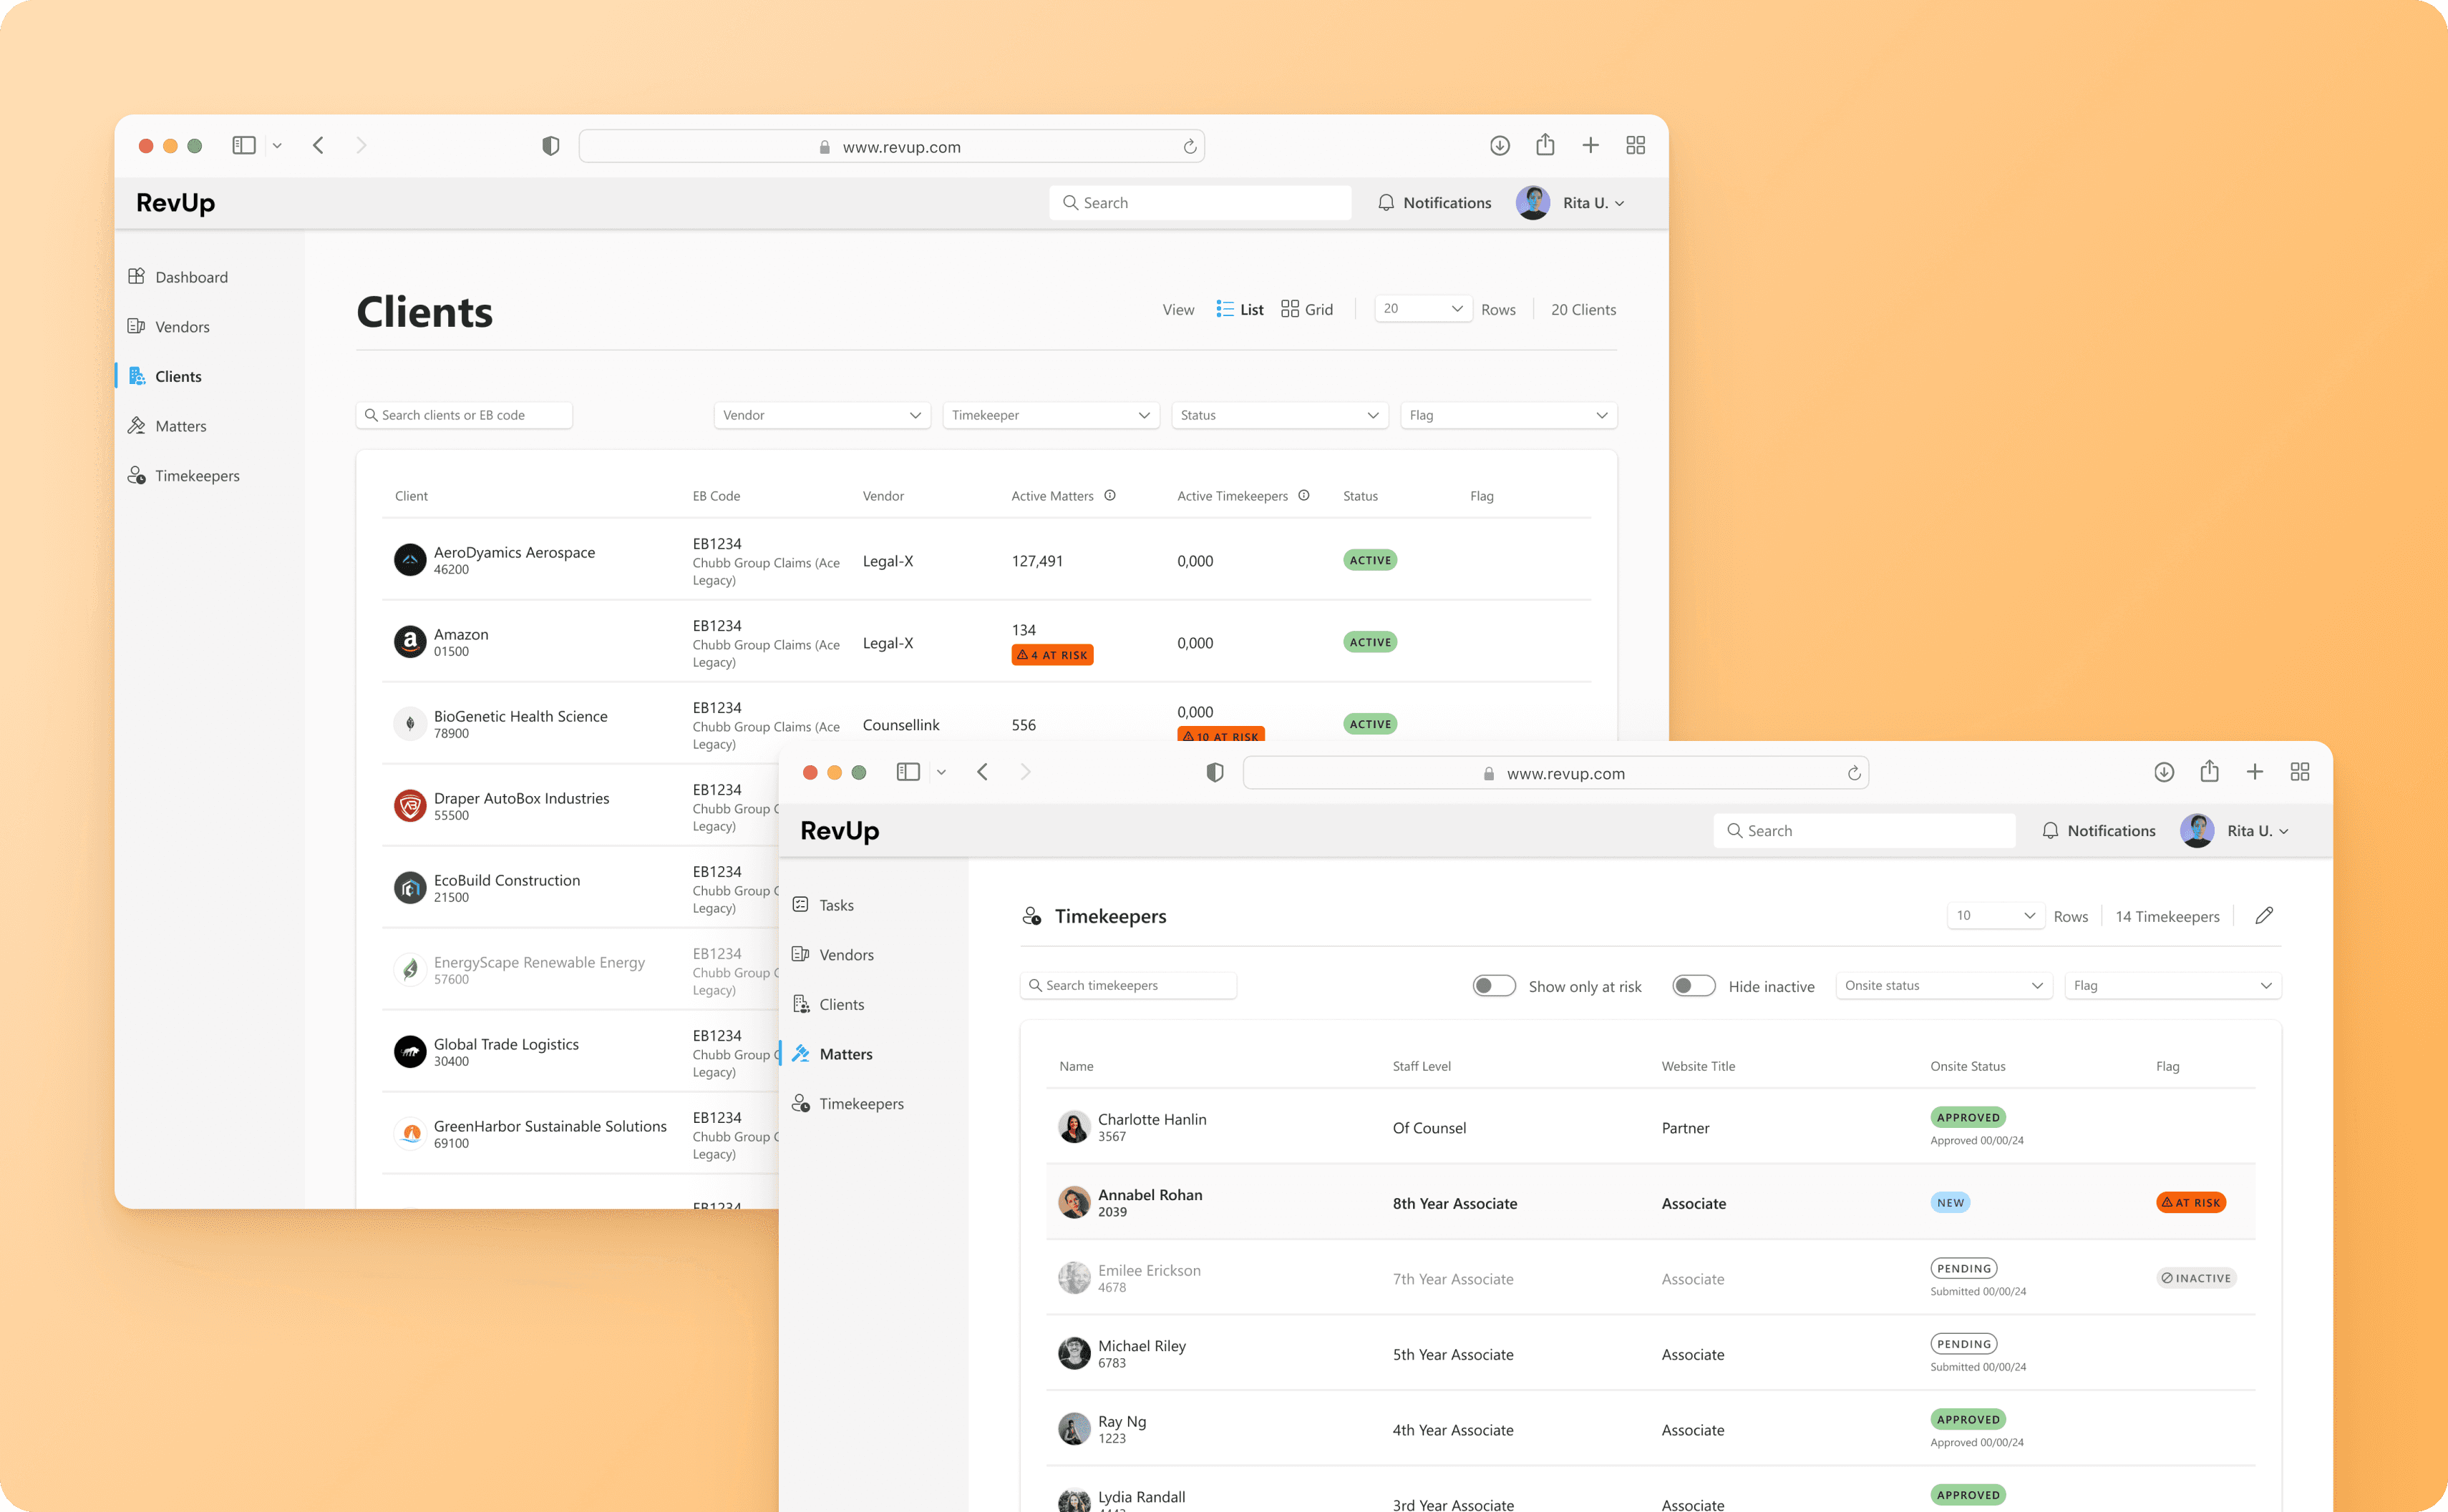The height and width of the screenshot is (1512, 2448).
Task: Click the info icon next to Active Timekeepers
Action: coord(1304,495)
